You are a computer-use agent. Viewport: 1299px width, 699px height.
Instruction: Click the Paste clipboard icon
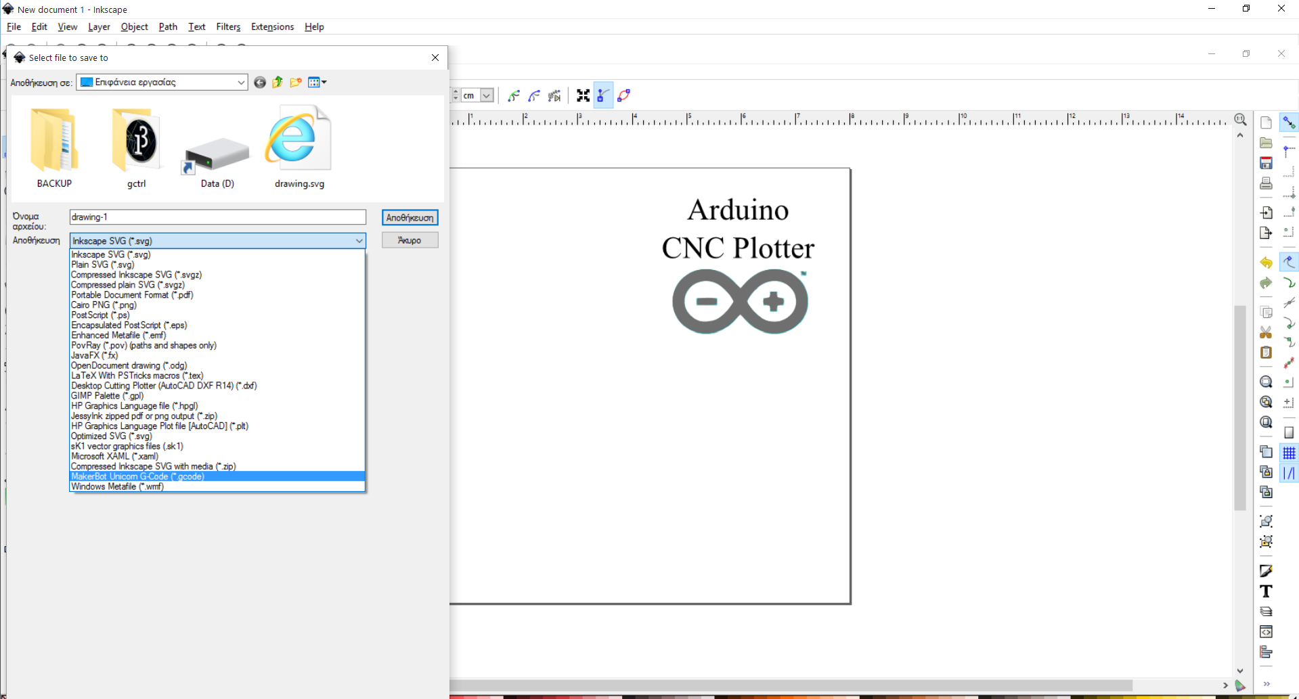pyautogui.click(x=1266, y=352)
